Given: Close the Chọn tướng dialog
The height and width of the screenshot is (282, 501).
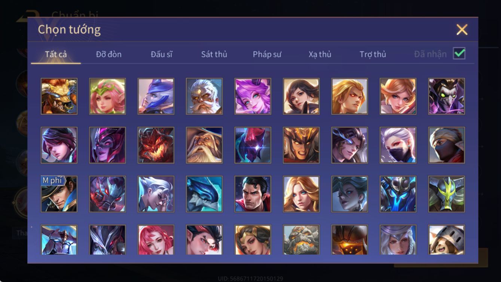Looking at the screenshot, I should tap(462, 30).
